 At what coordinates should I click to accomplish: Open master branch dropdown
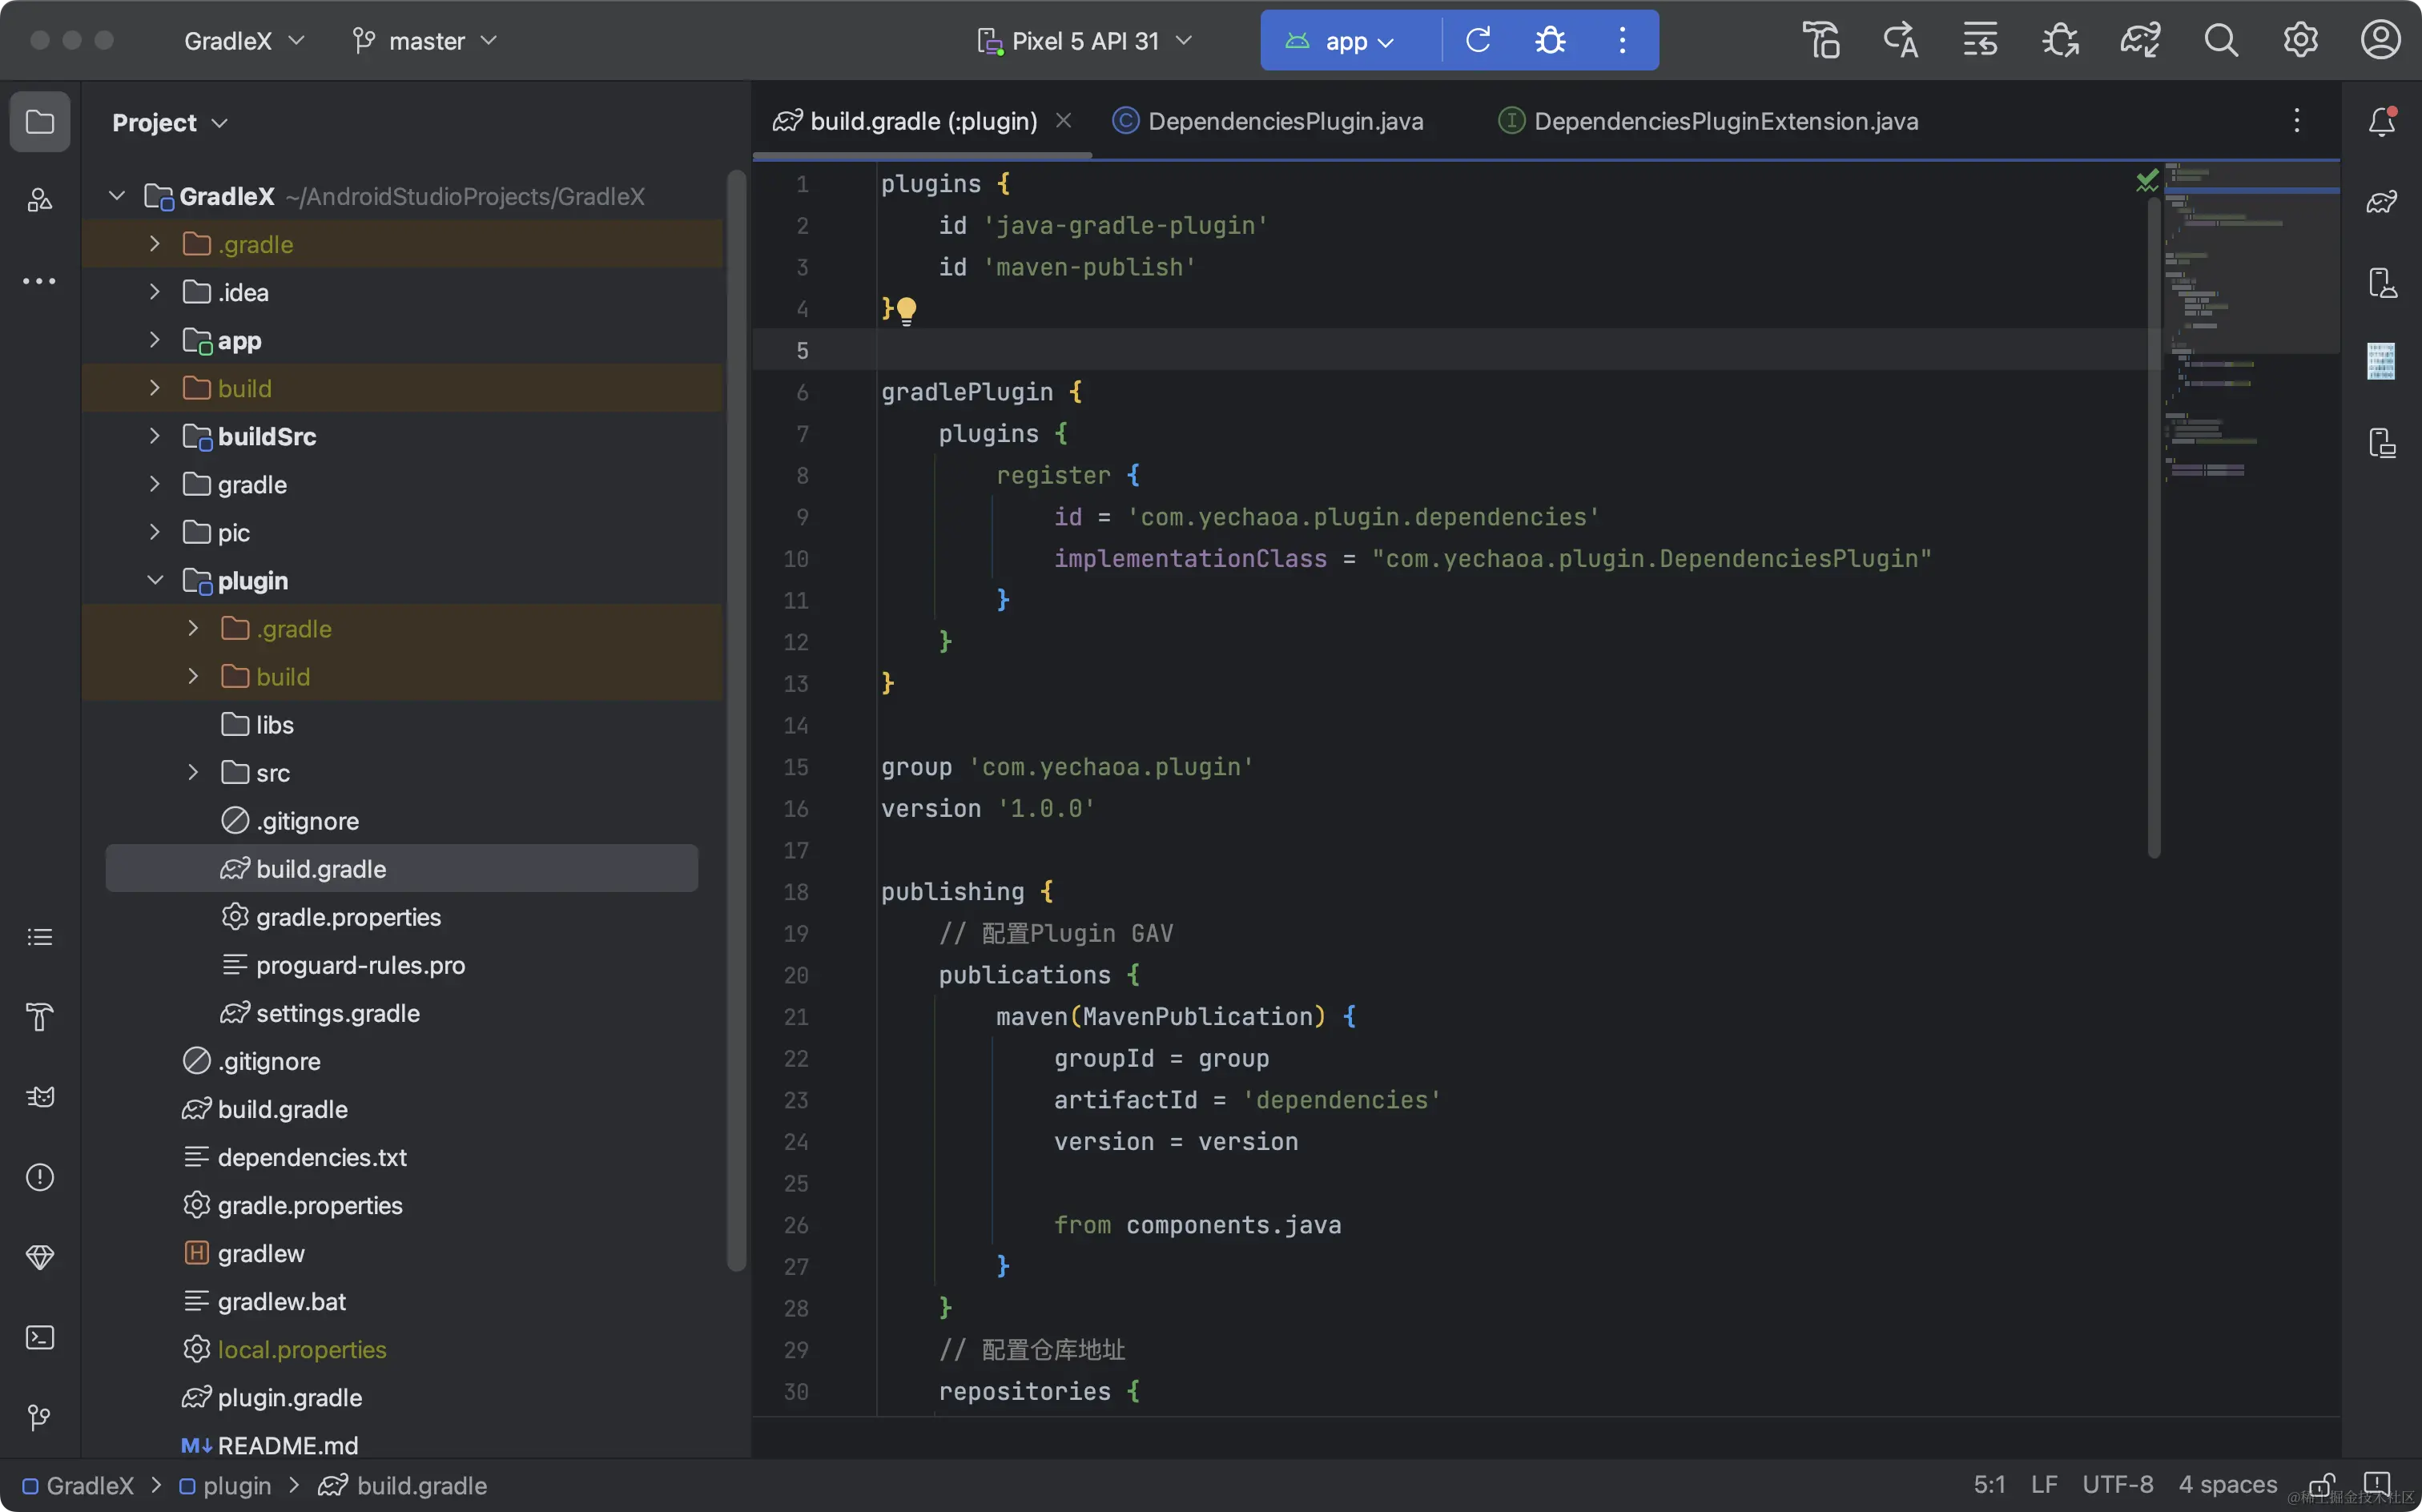click(x=425, y=41)
